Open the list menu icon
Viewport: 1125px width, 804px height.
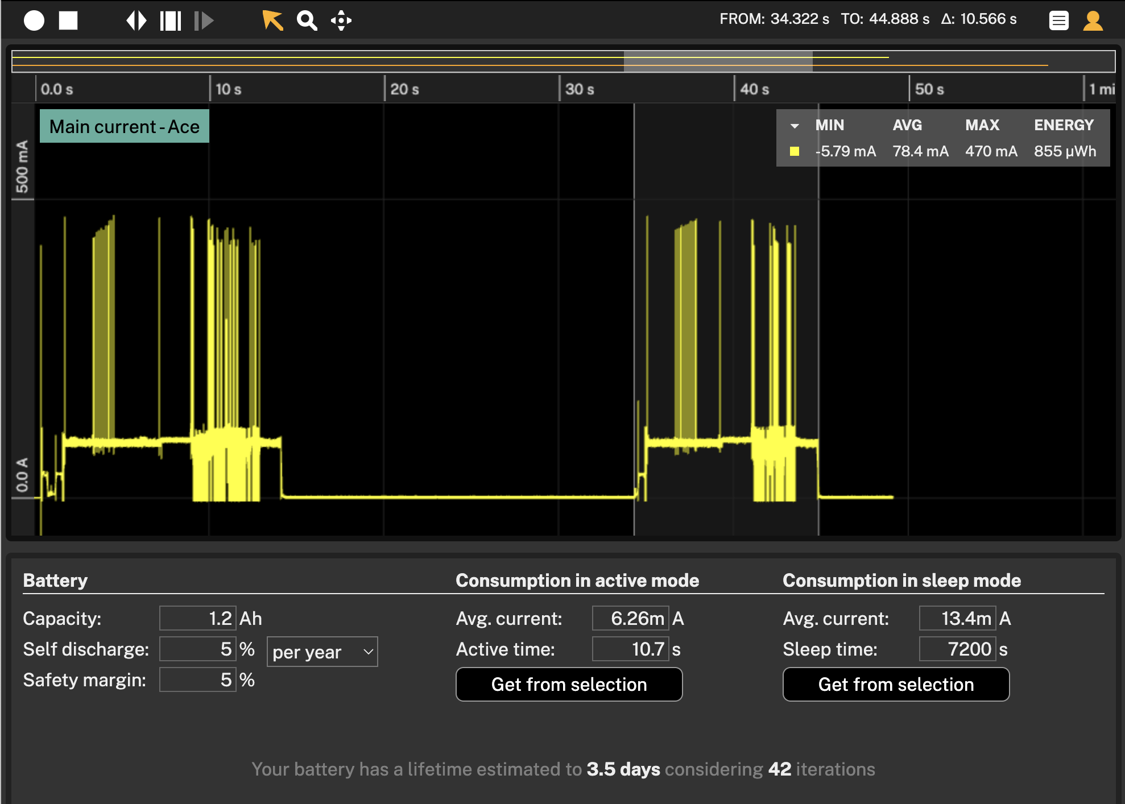pyautogui.click(x=1058, y=20)
